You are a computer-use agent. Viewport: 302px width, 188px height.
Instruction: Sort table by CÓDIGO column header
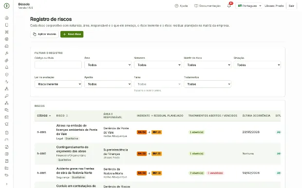(44, 116)
